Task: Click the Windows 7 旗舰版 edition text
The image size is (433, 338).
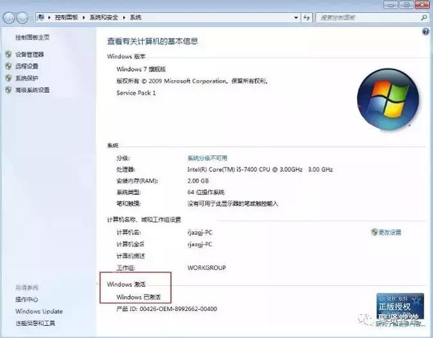Action: (141, 69)
